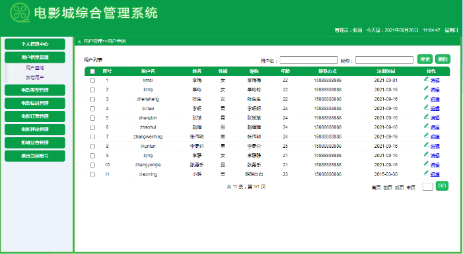Click the age cell '23'
Image resolution: width=463 pixels, height=254 pixels.
pyautogui.click(x=285, y=174)
